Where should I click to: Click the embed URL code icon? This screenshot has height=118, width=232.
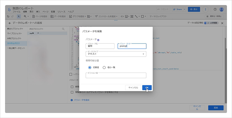(x=122, y=16)
